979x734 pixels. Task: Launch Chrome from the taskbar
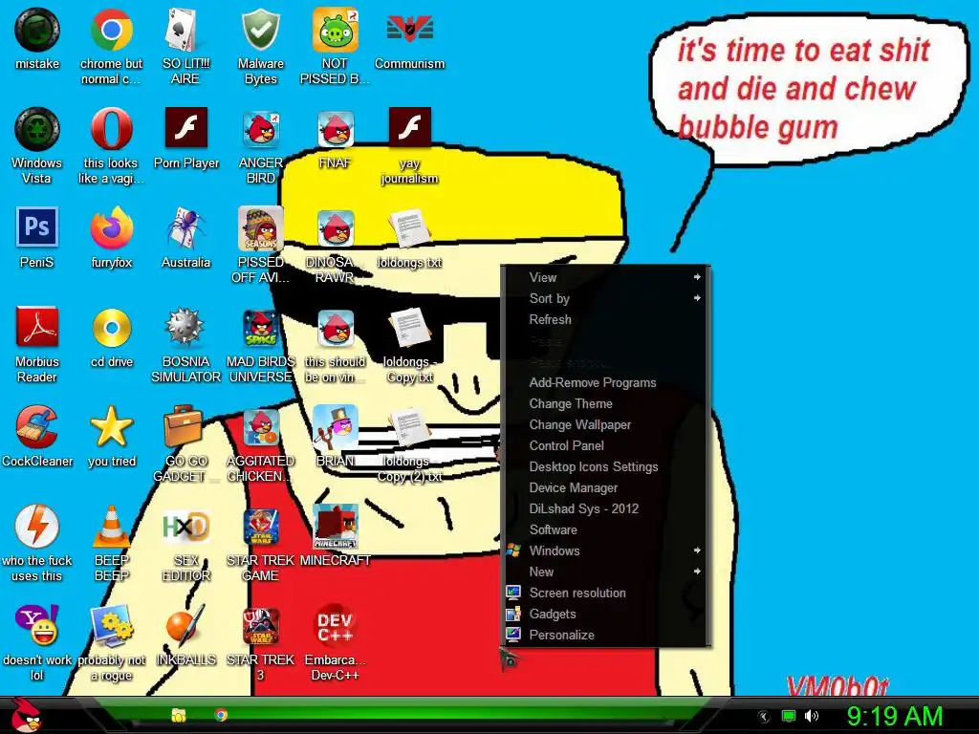click(221, 715)
